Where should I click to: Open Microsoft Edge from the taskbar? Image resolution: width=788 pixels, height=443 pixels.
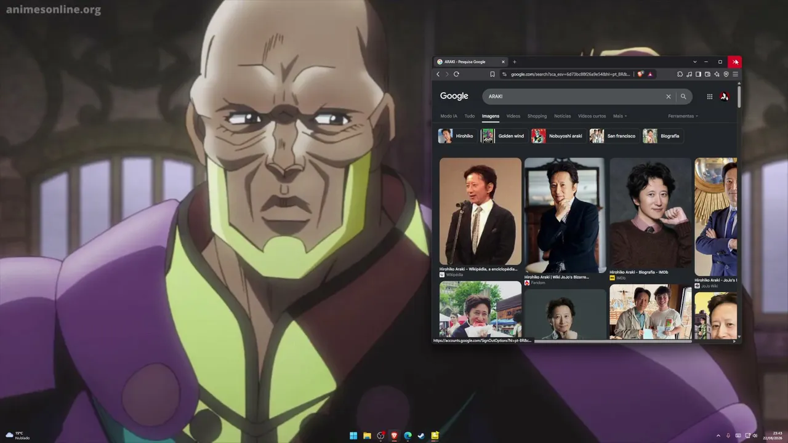pyautogui.click(x=408, y=436)
